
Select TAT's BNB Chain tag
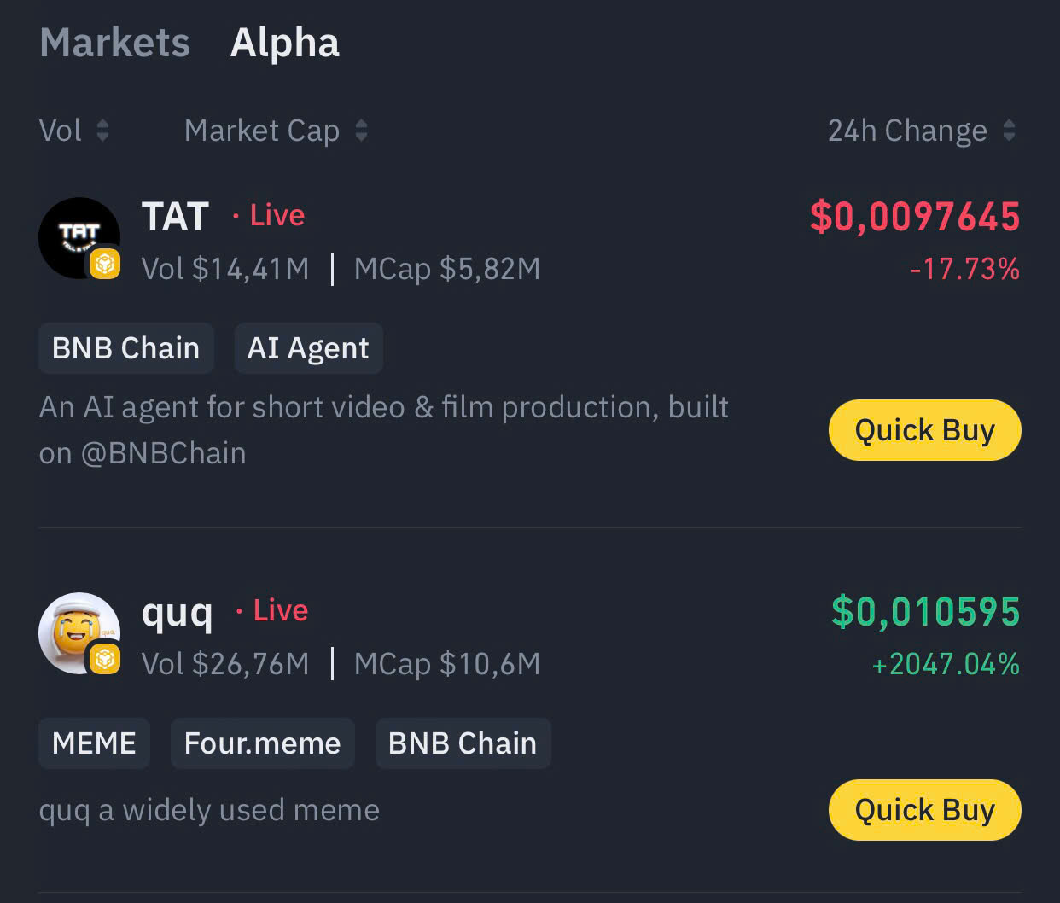pyautogui.click(x=125, y=348)
